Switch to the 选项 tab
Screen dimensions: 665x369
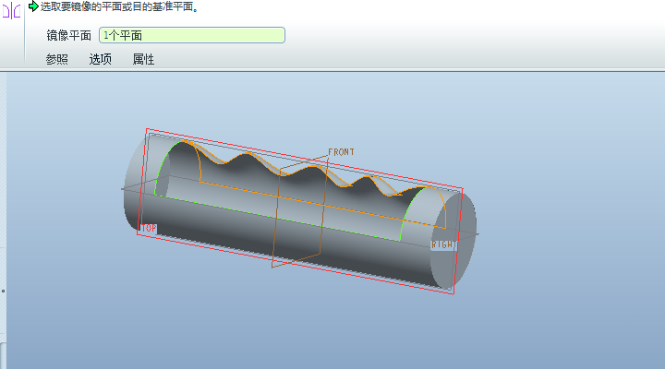101,59
